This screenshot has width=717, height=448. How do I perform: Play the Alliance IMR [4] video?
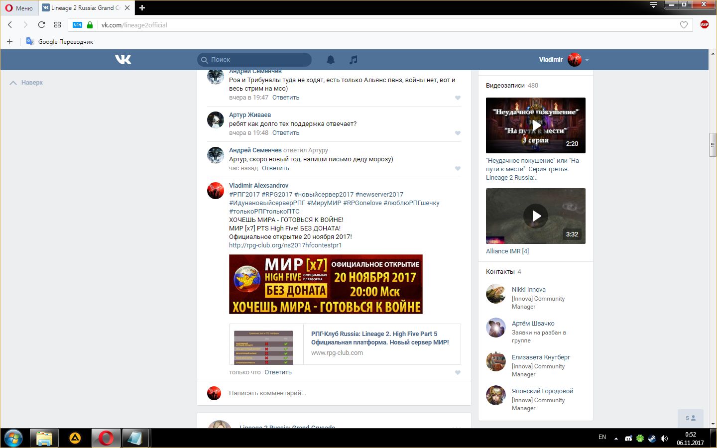point(536,216)
